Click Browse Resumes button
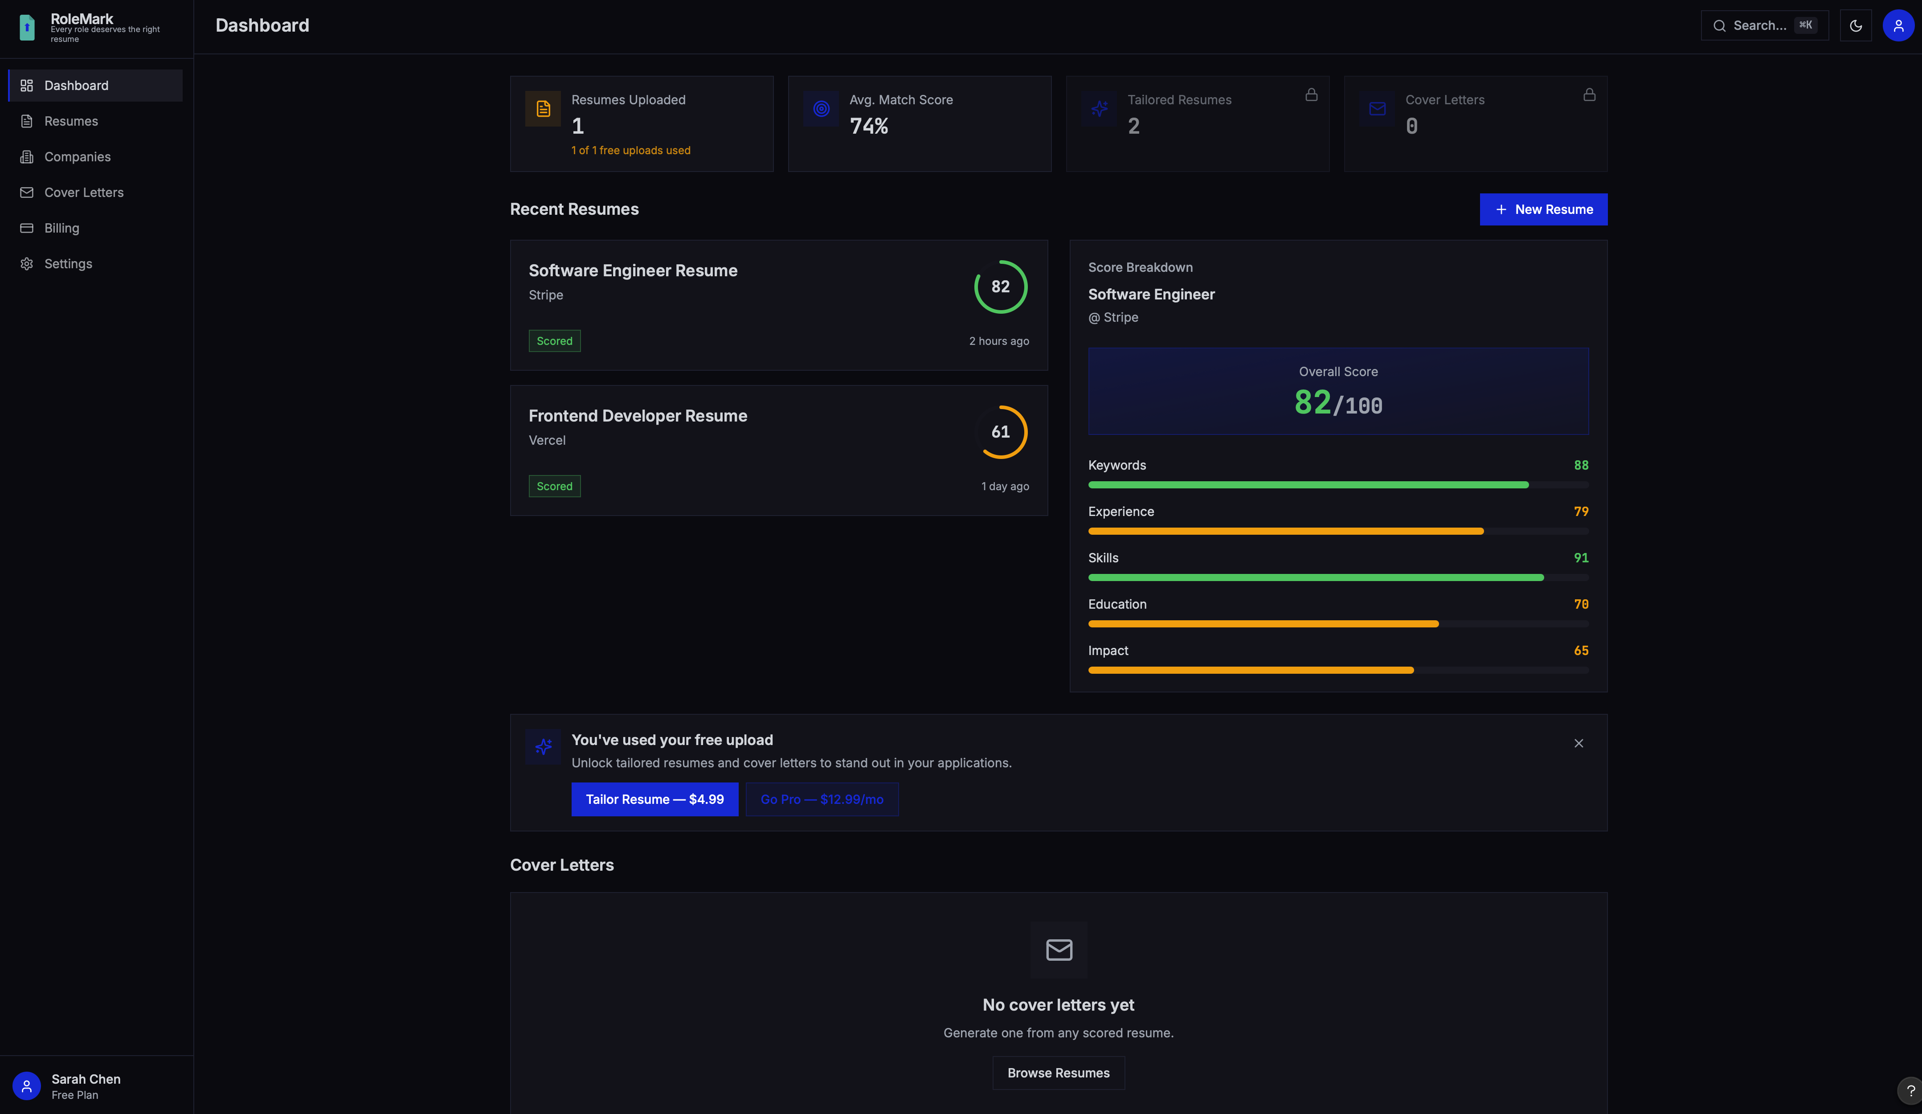 tap(1058, 1072)
